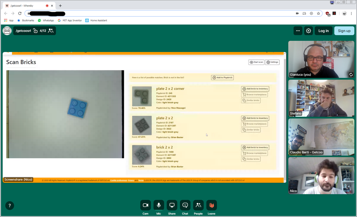The image size is (357, 217).
Task: Click the 'plate 2 x 2 corner' title
Action: [x=170, y=89]
